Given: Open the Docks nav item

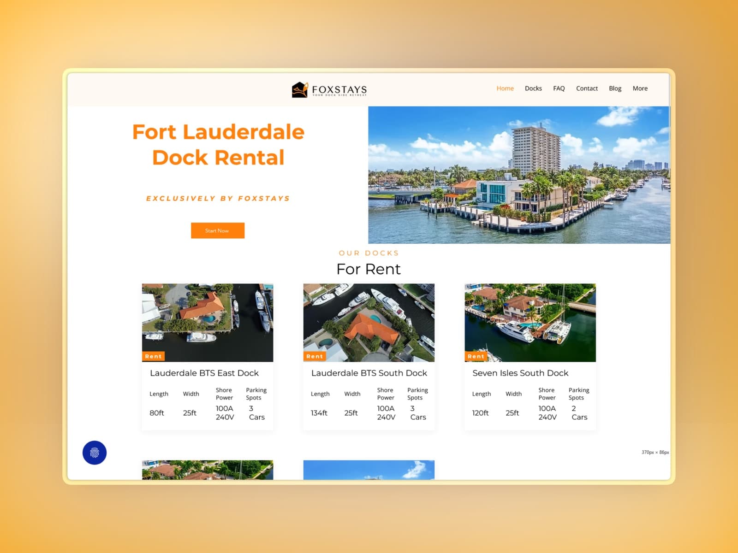Looking at the screenshot, I should tap(533, 88).
